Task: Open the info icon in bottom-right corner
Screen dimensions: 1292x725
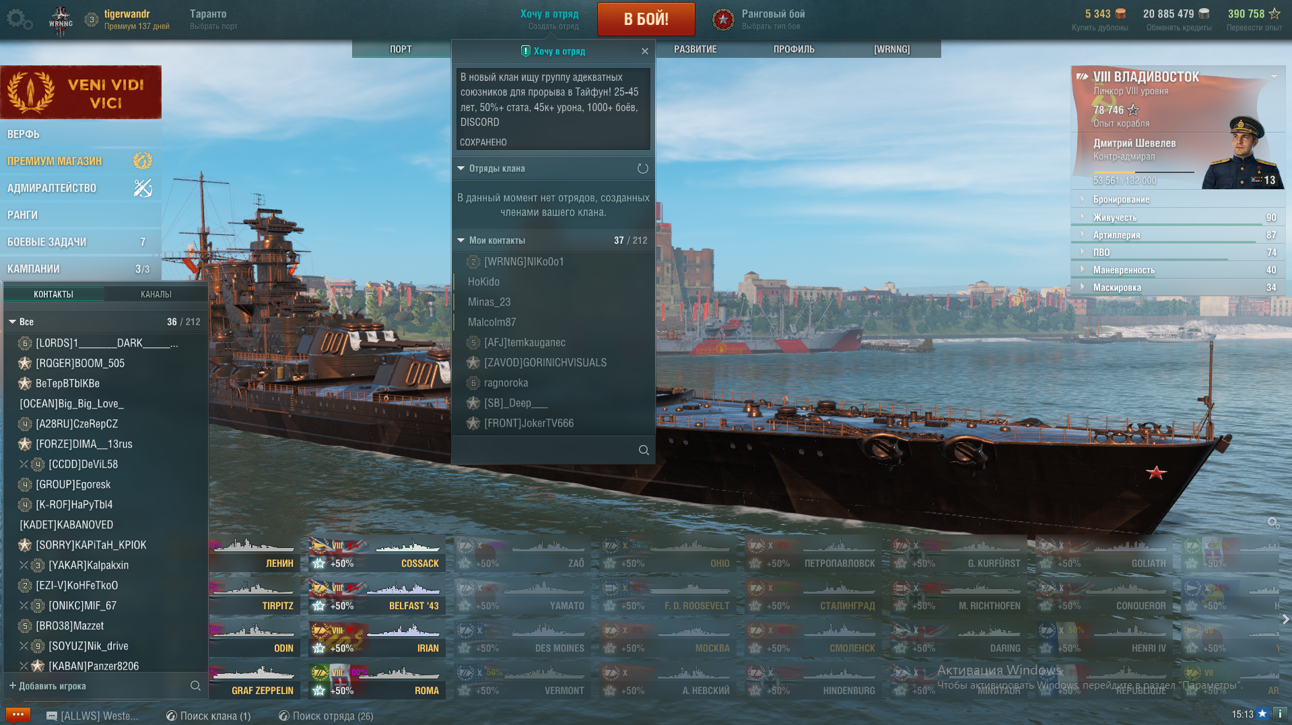Action: (1280, 714)
